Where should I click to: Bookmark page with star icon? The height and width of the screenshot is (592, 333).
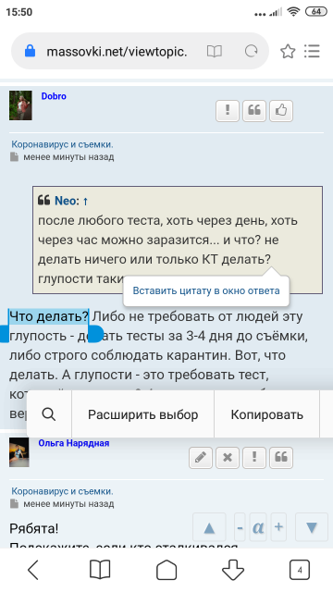click(288, 52)
